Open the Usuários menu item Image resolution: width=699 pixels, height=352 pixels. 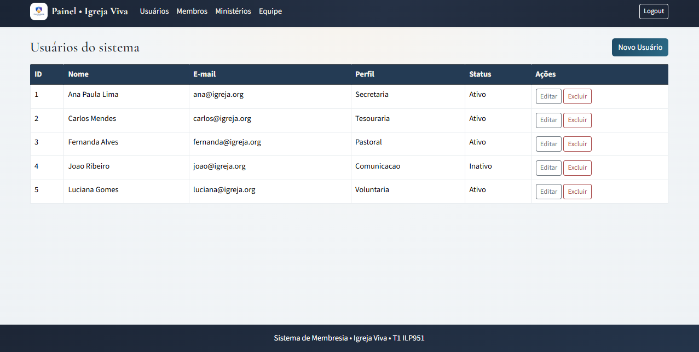click(154, 11)
